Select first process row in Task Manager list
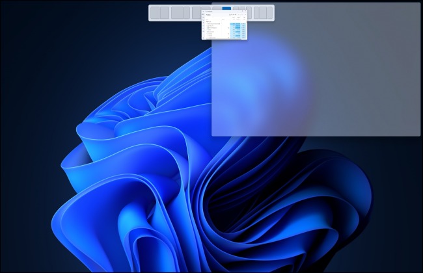 pyautogui.click(x=226, y=23)
